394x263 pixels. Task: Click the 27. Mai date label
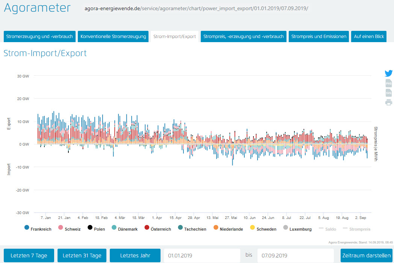(x=231, y=218)
